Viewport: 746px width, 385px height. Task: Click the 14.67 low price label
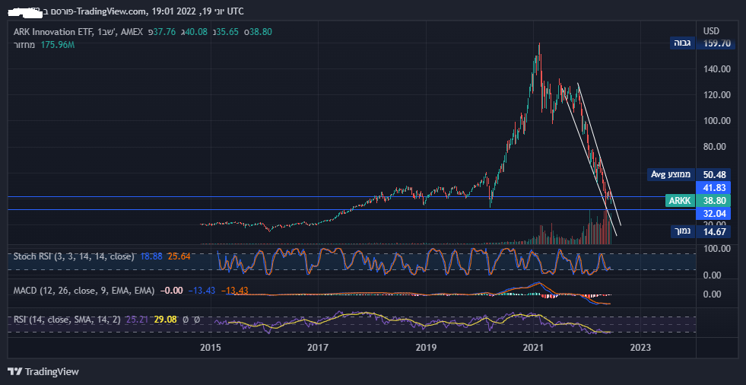coord(713,232)
